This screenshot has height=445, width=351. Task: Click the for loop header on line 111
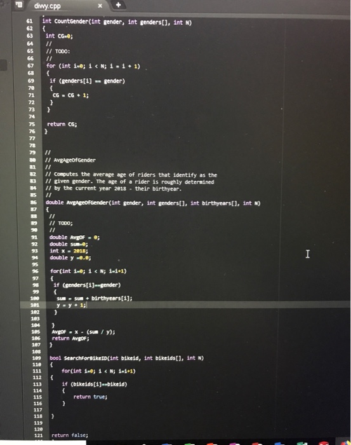tap(98, 371)
